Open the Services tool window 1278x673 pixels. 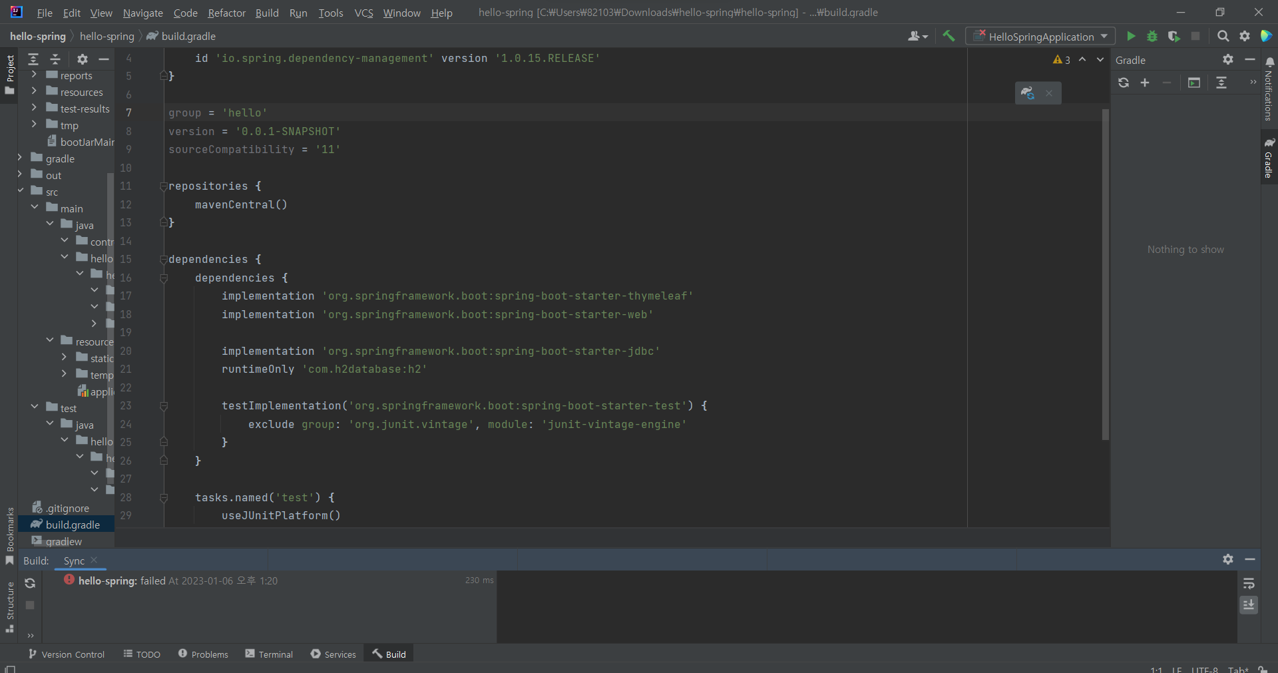(333, 654)
